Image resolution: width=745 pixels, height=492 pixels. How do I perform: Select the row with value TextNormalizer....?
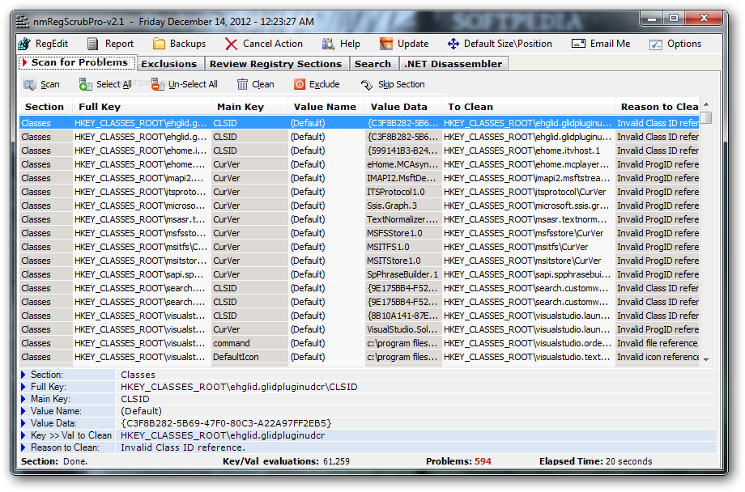[x=360, y=219]
